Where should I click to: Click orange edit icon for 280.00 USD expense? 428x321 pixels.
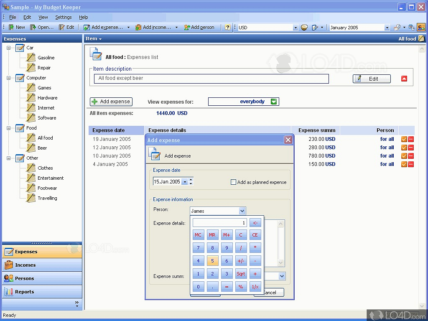coord(404,148)
